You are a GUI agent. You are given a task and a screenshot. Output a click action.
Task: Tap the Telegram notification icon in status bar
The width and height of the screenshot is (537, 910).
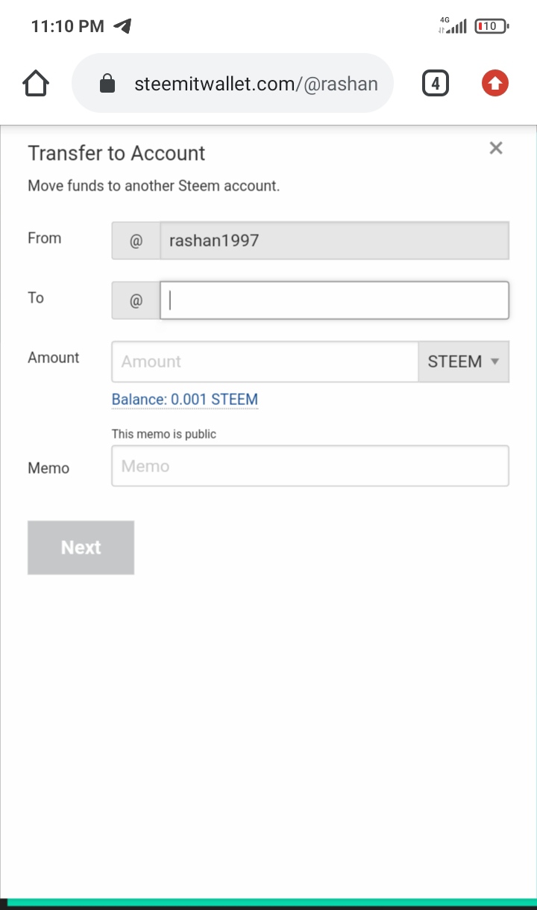pos(122,26)
